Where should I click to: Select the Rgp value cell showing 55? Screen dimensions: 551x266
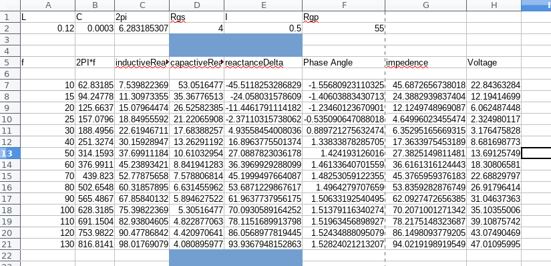pos(344,29)
